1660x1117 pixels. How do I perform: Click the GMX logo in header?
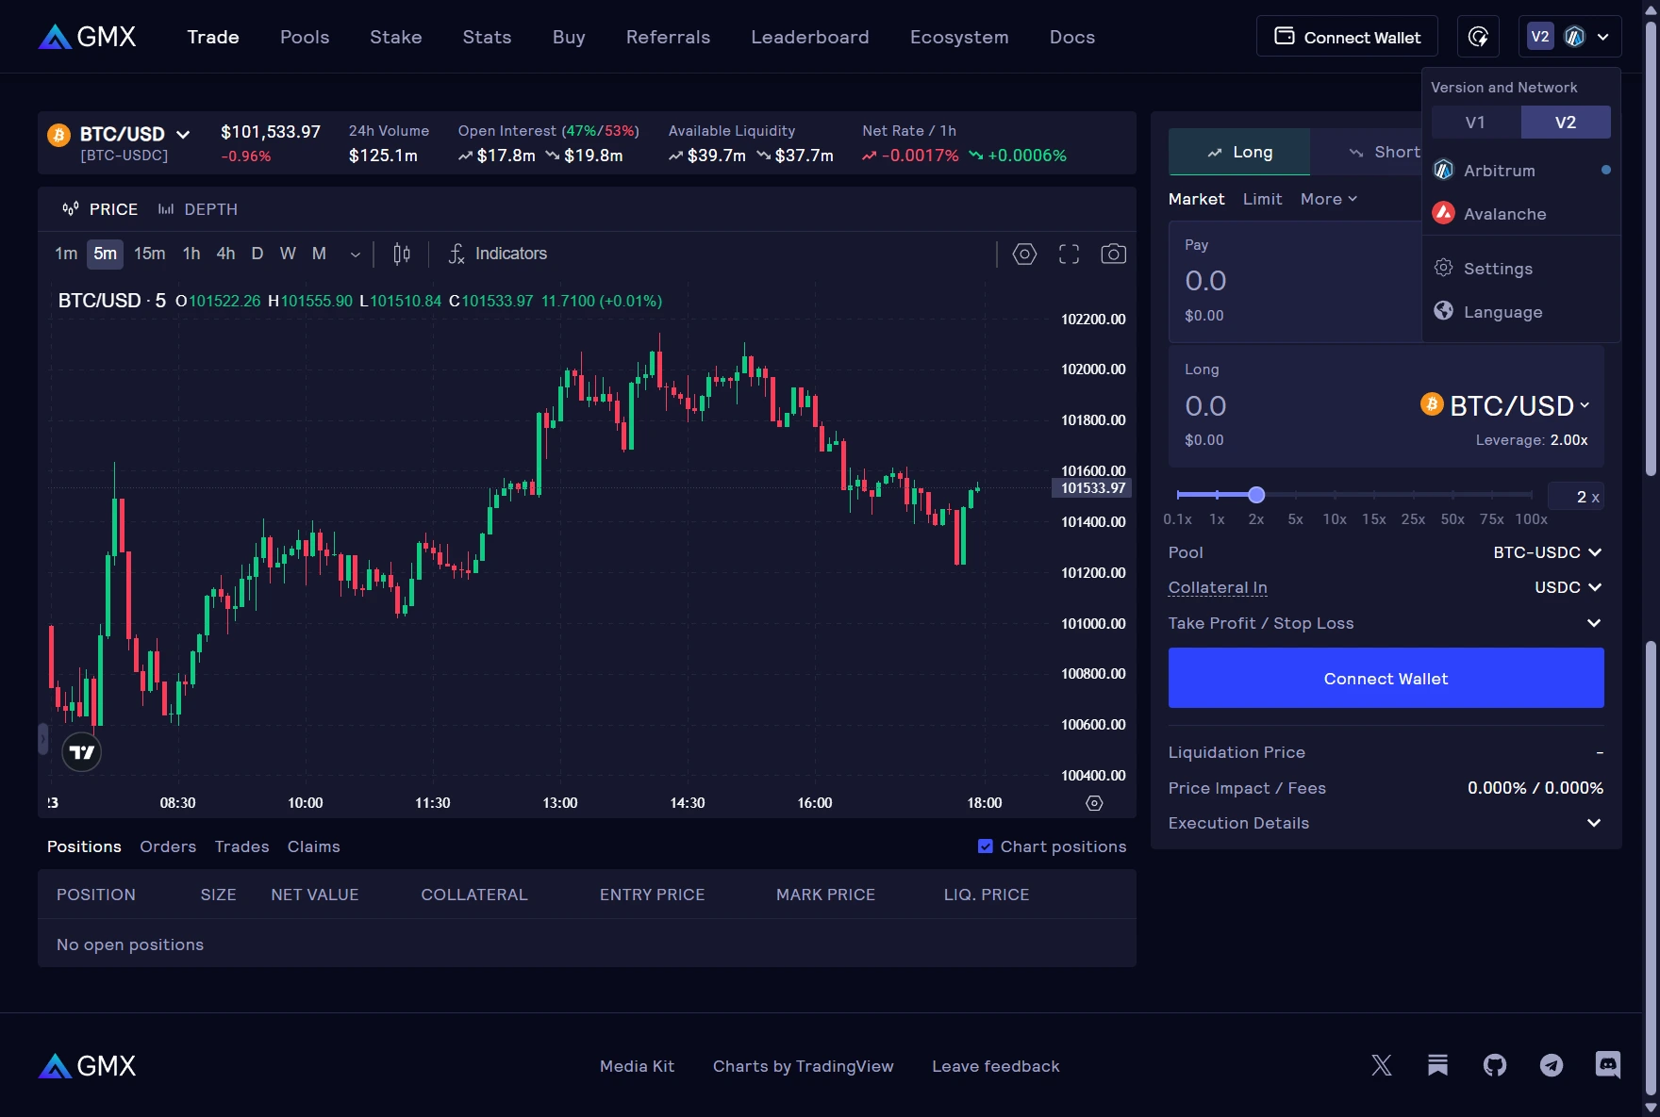coord(88,37)
